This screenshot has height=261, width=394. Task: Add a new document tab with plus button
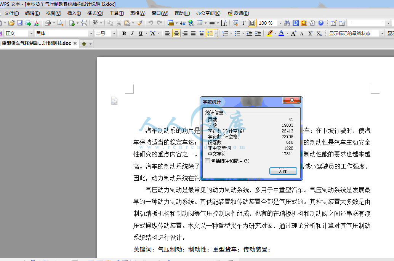84,44
